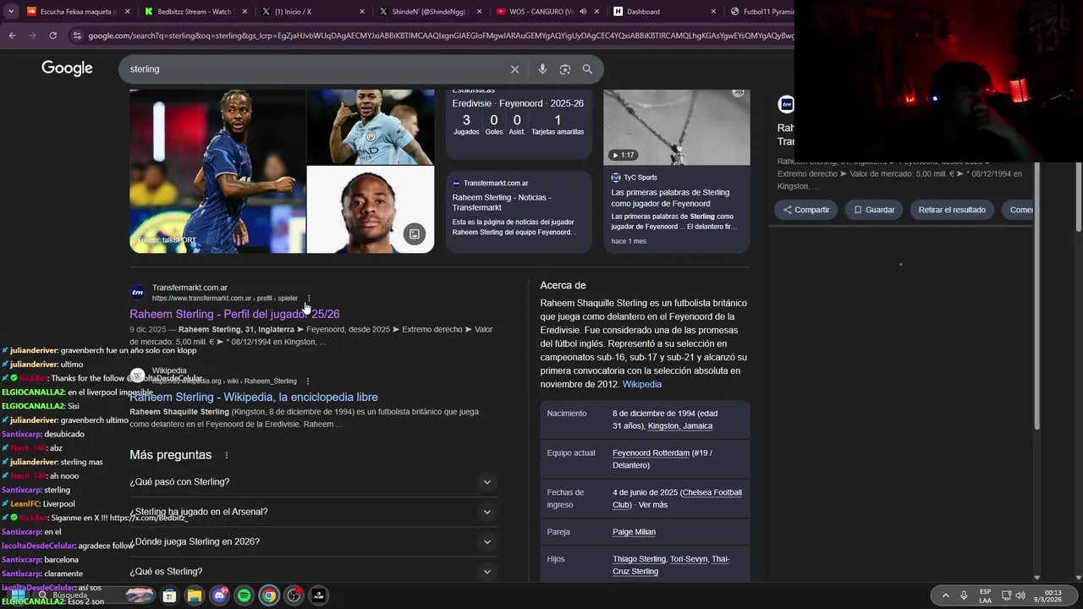The height and width of the screenshot is (609, 1083).
Task: Expand '¿Dónde juega Sterling en 2026?' question
Action: [x=312, y=541]
